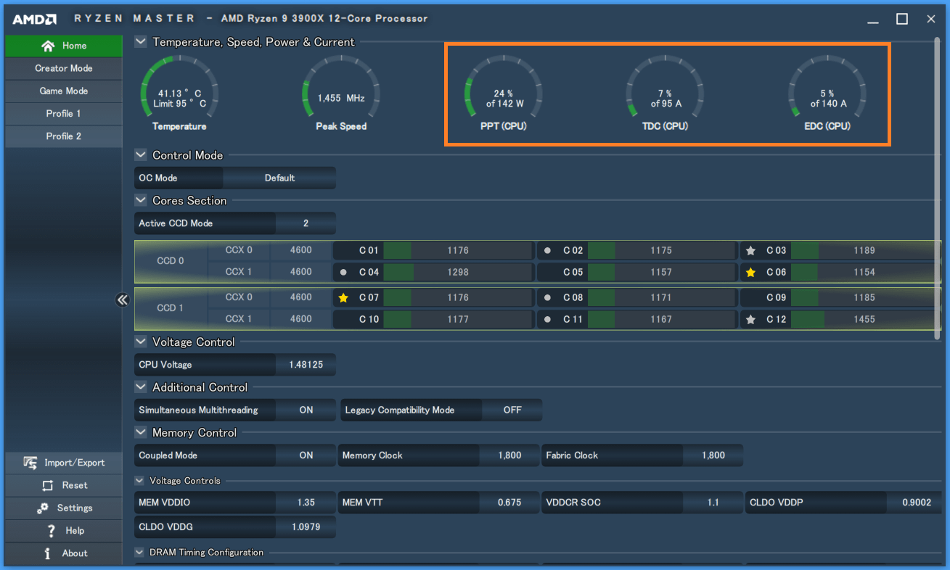
Task: Collapse the Temperature, Speed, Power & Current section
Action: (x=141, y=42)
